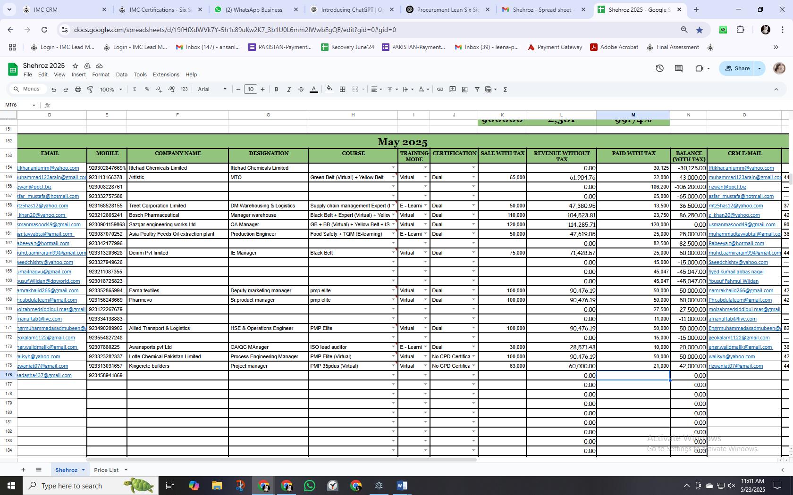Screen dimensions: 793x495
Task: Increase decimal places icon
Action: pos(171,89)
